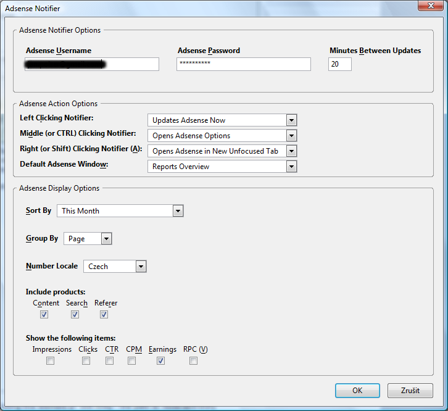Click the Group By label
Image resolution: width=448 pixels, height=411 pixels.
tap(42, 238)
